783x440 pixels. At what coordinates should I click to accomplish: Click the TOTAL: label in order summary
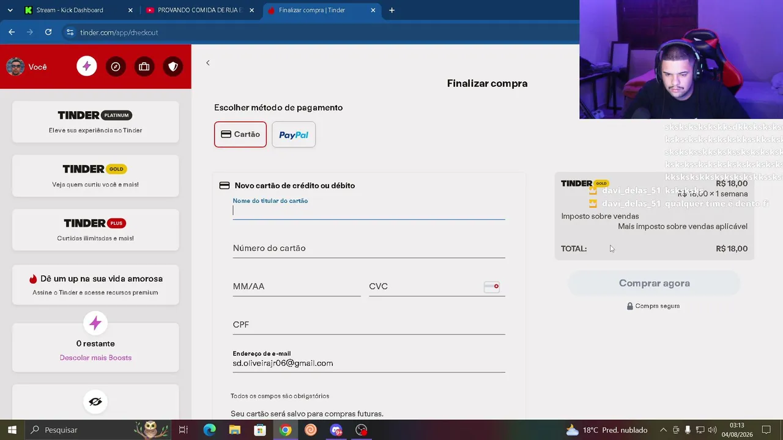(x=574, y=249)
